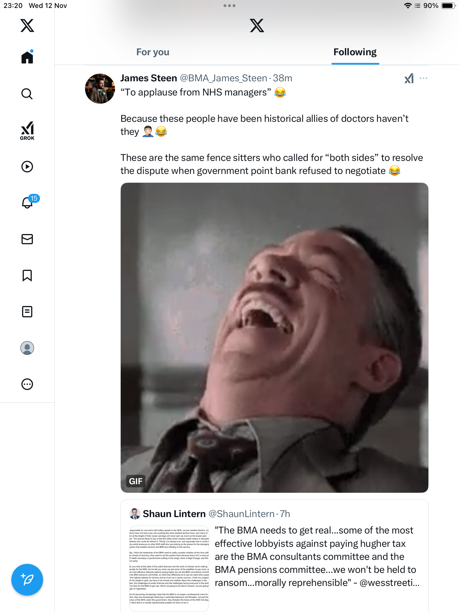
Task: Open the Video play icon in sidebar
Action: tap(27, 167)
